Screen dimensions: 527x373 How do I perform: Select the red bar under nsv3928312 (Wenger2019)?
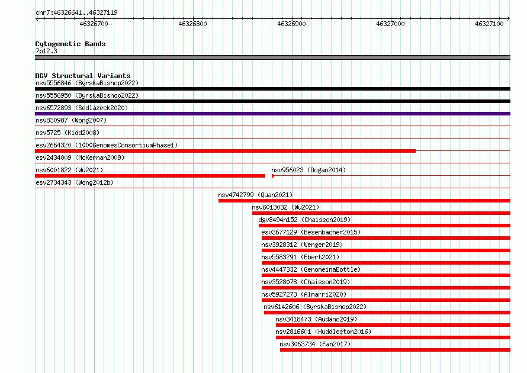tap(386, 250)
